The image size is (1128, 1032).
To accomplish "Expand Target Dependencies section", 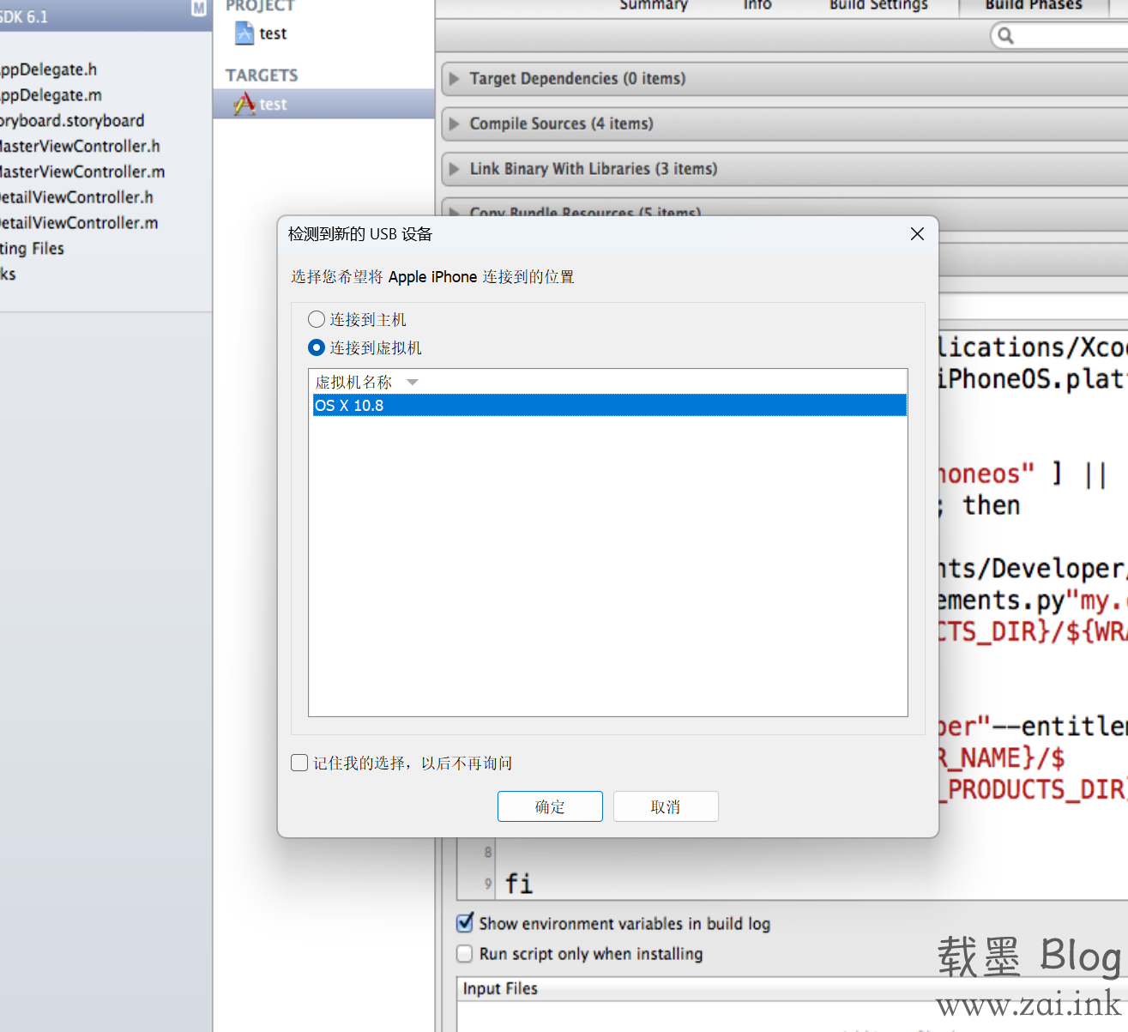I will [x=455, y=79].
